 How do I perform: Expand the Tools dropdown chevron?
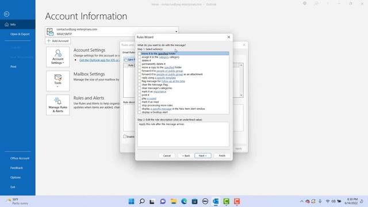(x=57, y=87)
